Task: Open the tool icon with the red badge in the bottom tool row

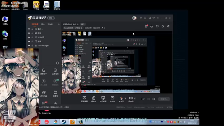Action: 44,103
